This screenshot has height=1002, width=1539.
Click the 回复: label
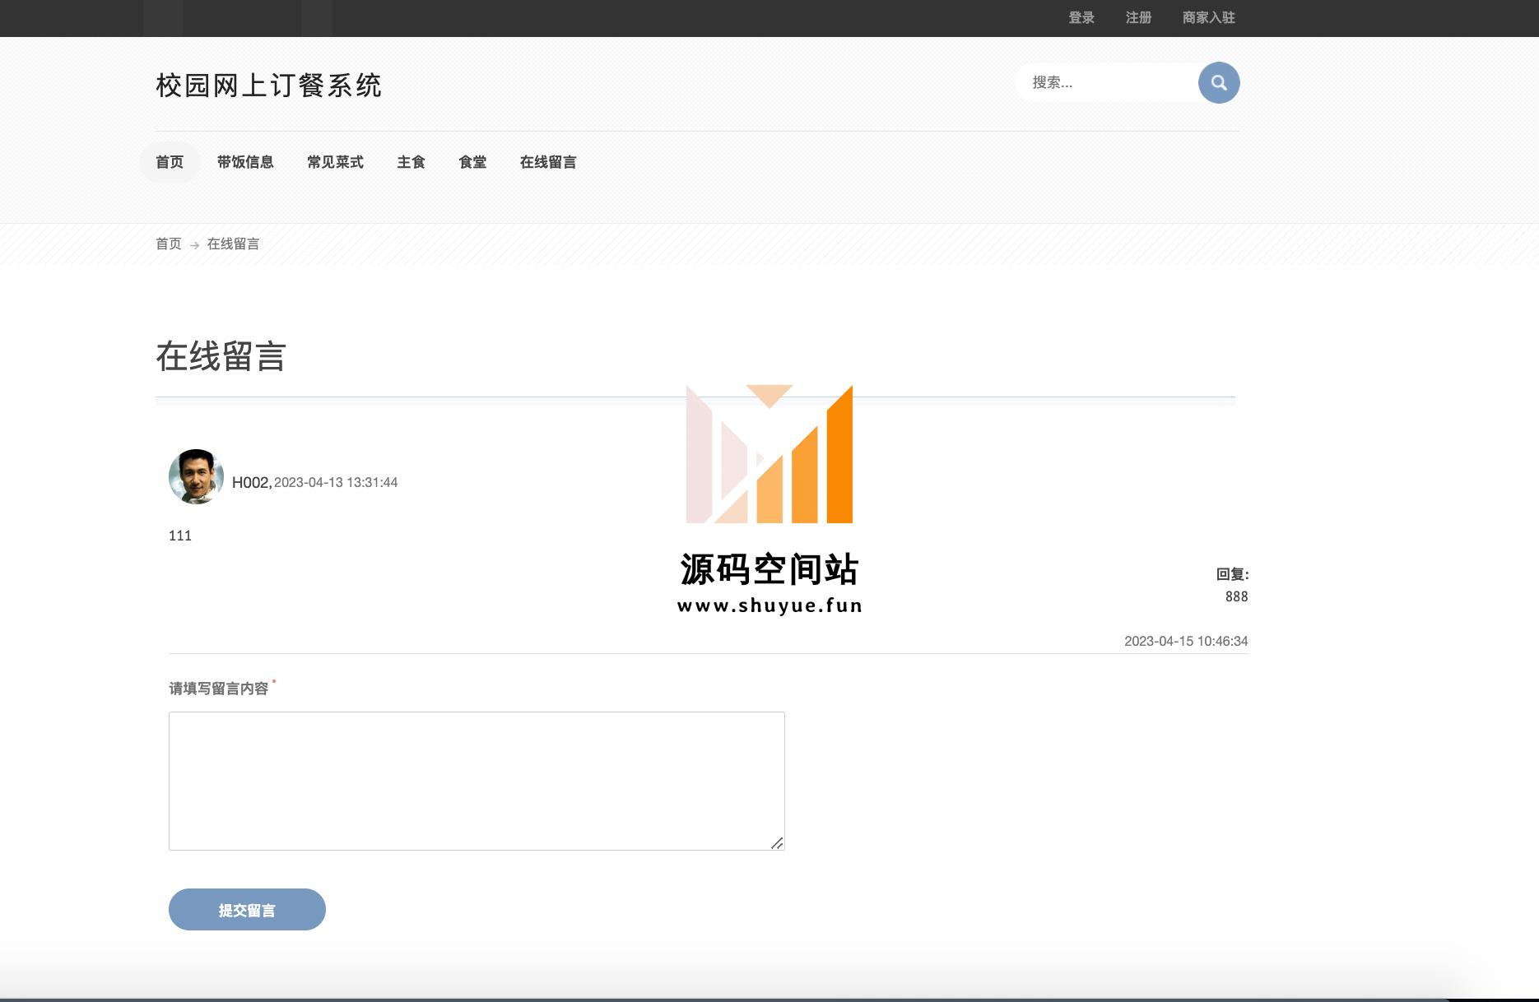click(1232, 574)
